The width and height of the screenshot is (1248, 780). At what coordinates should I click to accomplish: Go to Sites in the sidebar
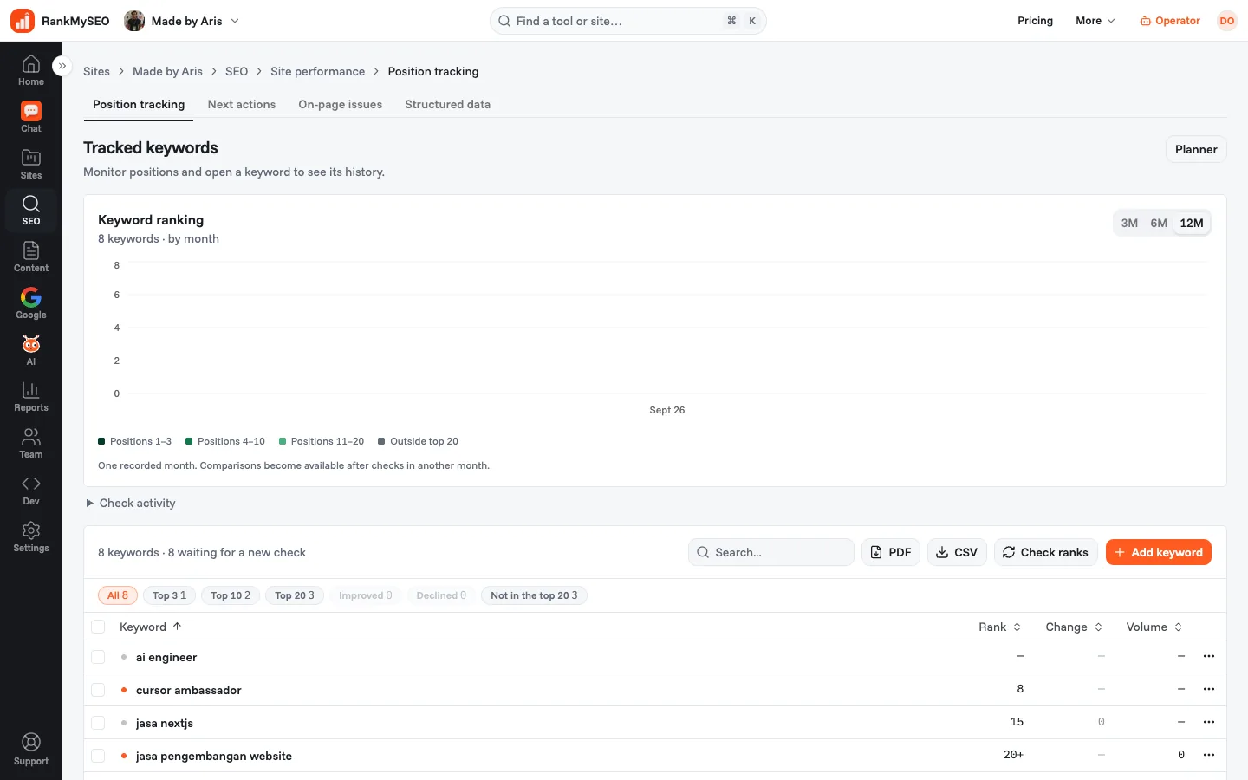[x=31, y=164]
